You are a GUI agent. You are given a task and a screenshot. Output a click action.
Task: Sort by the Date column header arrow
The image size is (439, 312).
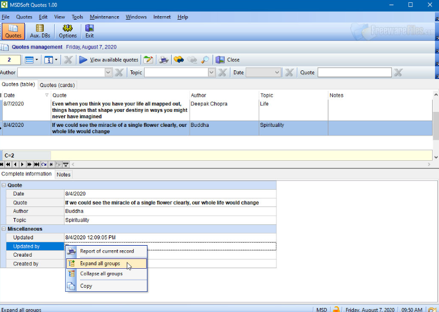point(47,95)
